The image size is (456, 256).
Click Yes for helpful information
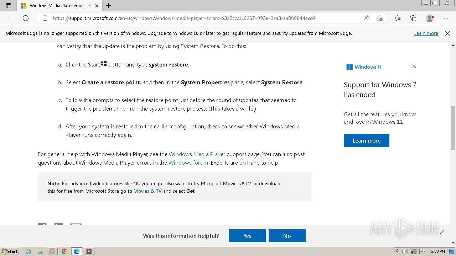[x=247, y=236]
